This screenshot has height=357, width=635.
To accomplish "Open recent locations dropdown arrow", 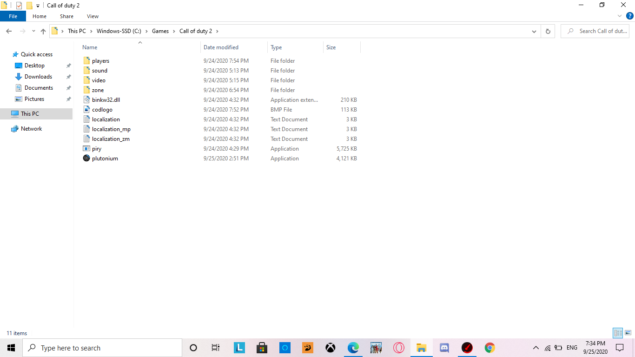I will pyautogui.click(x=33, y=31).
